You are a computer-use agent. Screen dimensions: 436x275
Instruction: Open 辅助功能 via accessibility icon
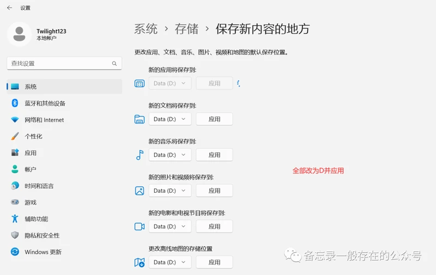(x=15, y=219)
